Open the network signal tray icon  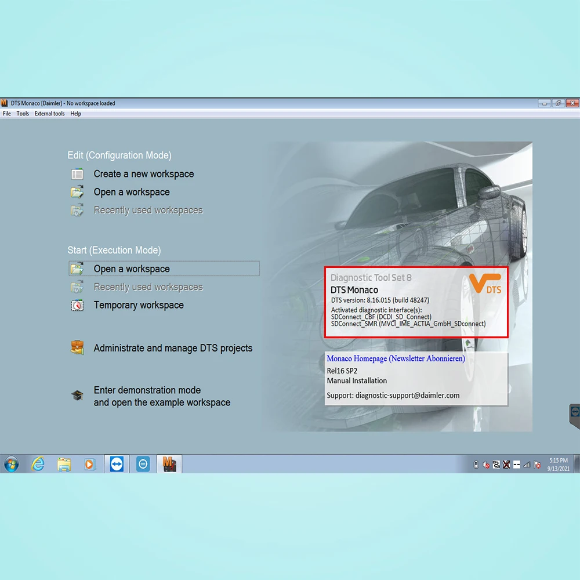click(x=527, y=465)
